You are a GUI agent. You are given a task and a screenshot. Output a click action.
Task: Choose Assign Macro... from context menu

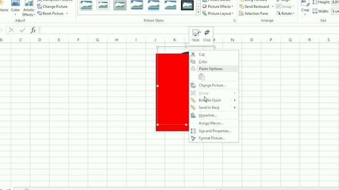point(213,123)
